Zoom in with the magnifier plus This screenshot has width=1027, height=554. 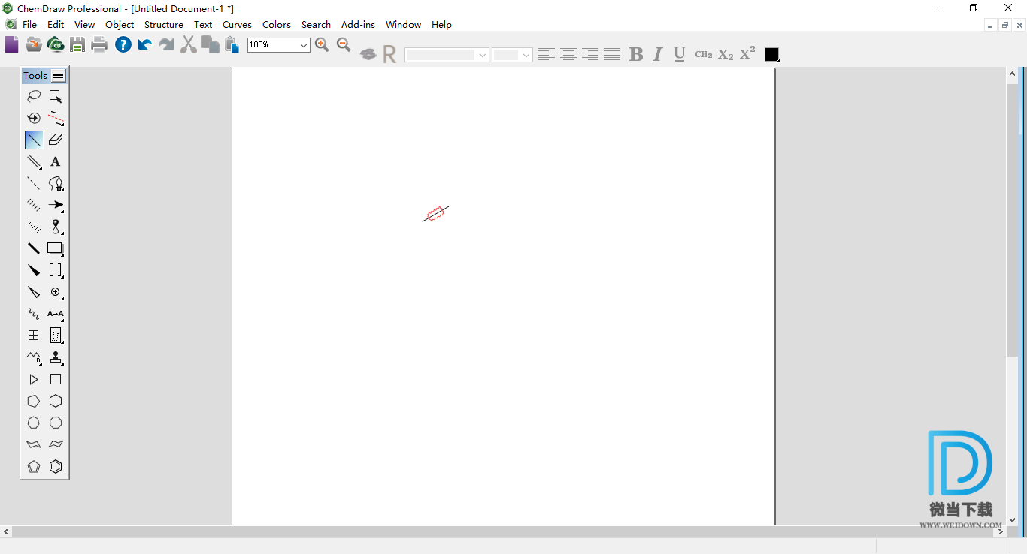tap(322, 45)
